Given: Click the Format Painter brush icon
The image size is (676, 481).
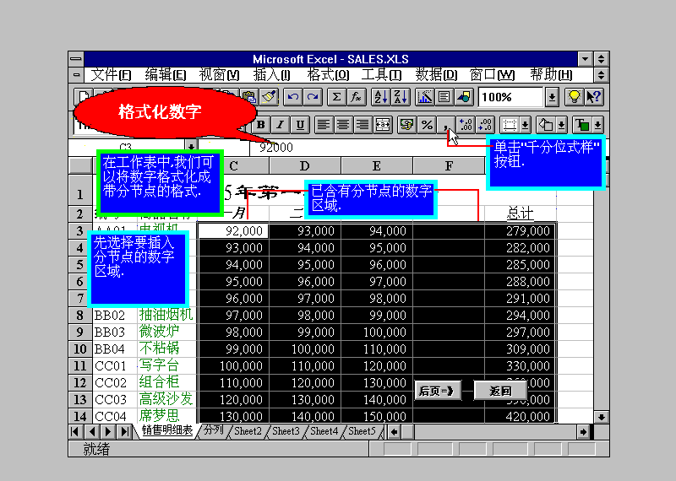Looking at the screenshot, I should point(269,97).
